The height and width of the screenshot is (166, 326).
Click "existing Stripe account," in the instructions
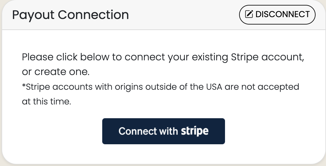[x=248, y=58]
